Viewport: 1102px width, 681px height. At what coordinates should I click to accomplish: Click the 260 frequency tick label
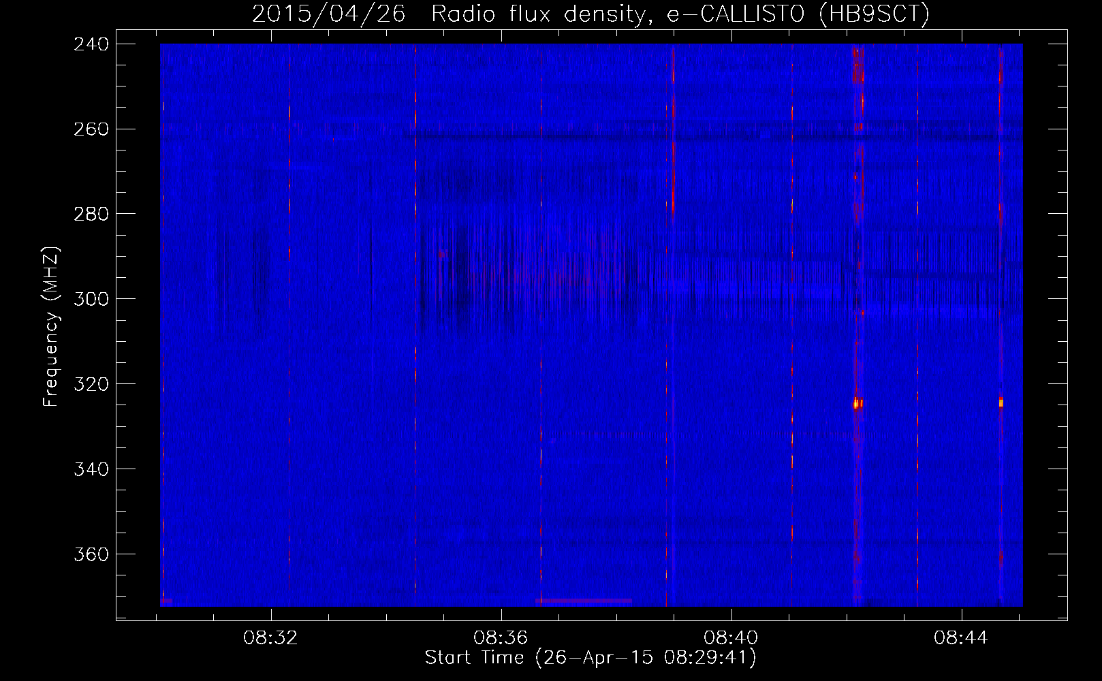[x=91, y=129]
